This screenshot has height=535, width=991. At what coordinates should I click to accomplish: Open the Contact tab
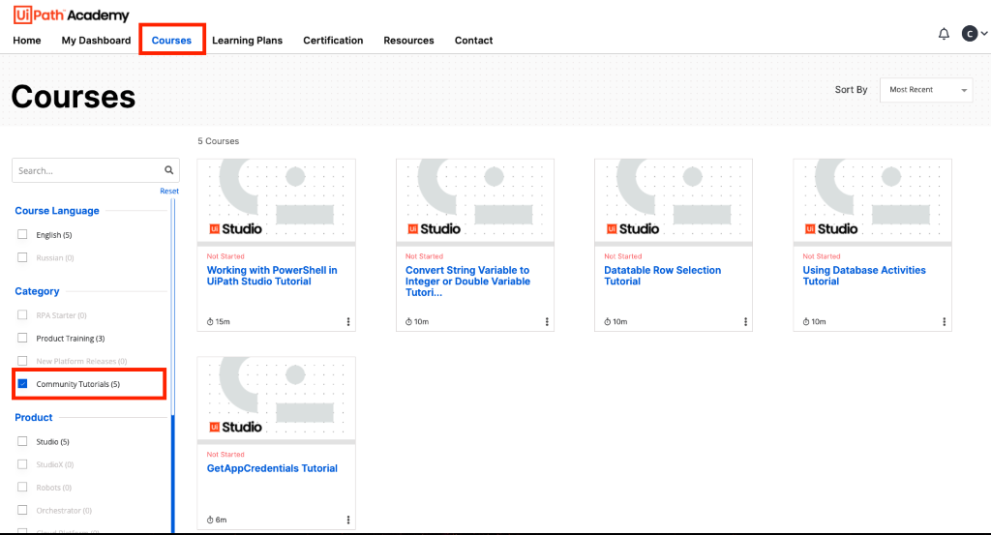473,41
